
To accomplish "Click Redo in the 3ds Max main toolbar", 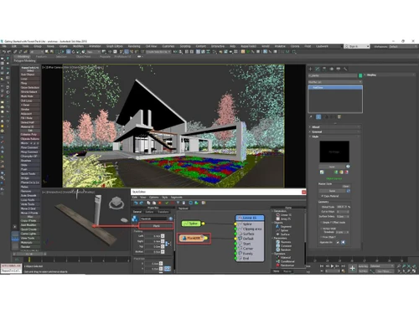I will pyautogui.click(x=9, y=52).
